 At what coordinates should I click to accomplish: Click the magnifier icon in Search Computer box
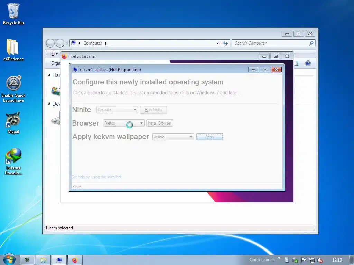pos(311,43)
